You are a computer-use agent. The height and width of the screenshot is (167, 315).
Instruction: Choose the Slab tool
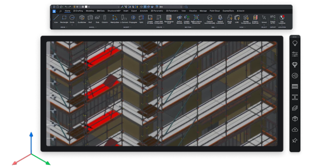pos(97,19)
